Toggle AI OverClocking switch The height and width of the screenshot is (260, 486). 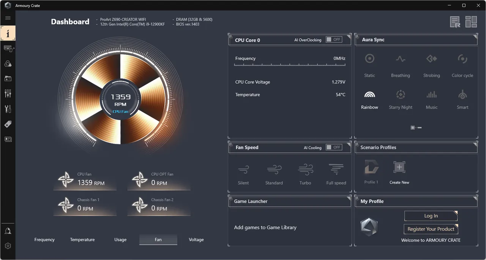pyautogui.click(x=334, y=40)
